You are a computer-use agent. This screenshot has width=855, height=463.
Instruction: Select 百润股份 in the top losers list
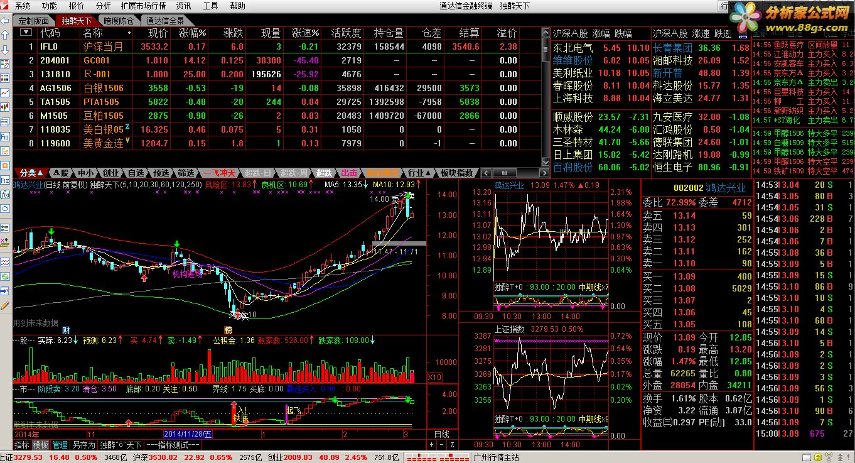pos(573,167)
